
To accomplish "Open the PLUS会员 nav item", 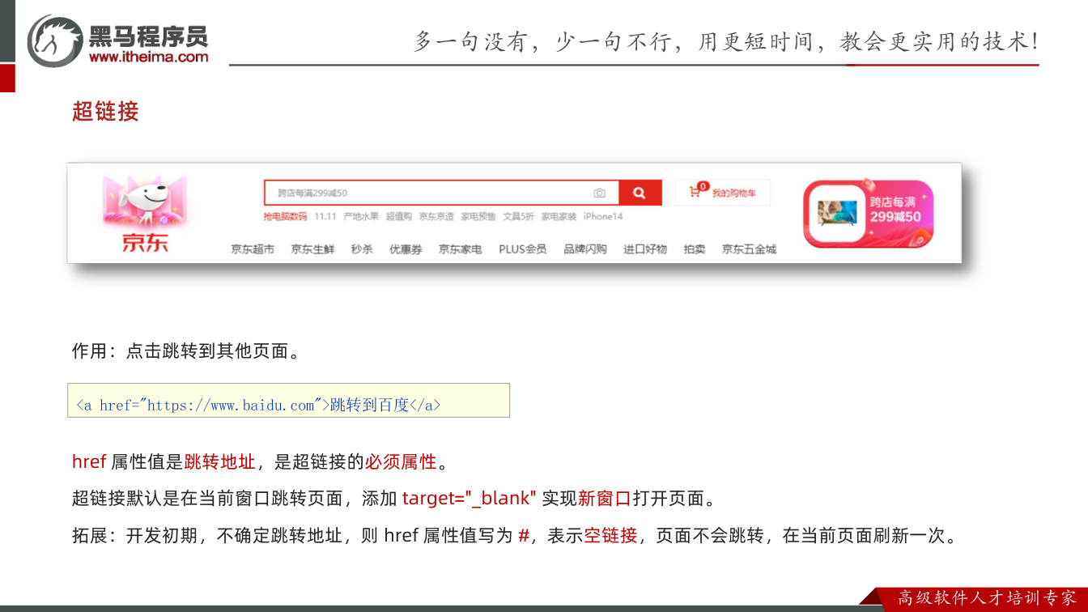I will tap(522, 249).
